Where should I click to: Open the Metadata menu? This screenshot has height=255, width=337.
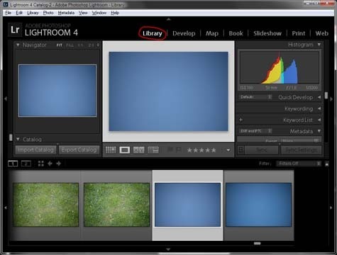tap(66, 13)
